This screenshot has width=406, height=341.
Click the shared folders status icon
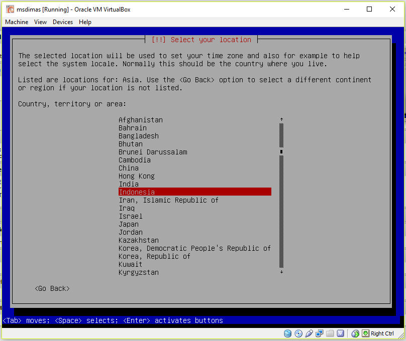(x=330, y=333)
